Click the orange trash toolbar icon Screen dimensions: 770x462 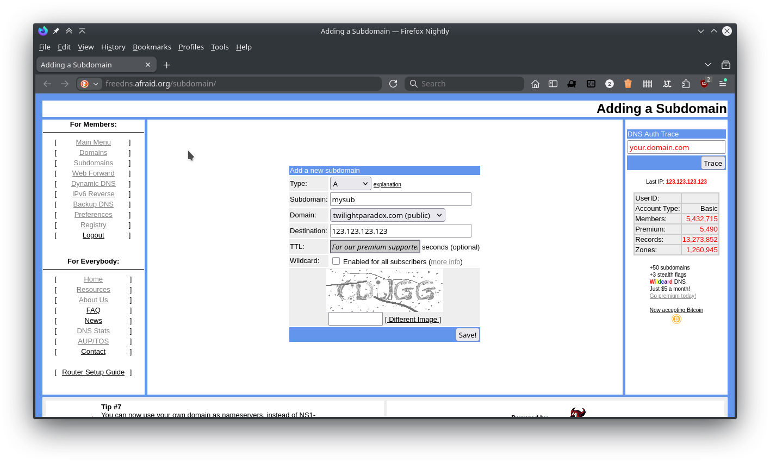628,84
